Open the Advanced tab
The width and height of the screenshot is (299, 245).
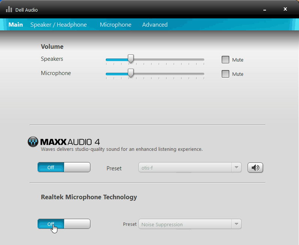pos(155,25)
